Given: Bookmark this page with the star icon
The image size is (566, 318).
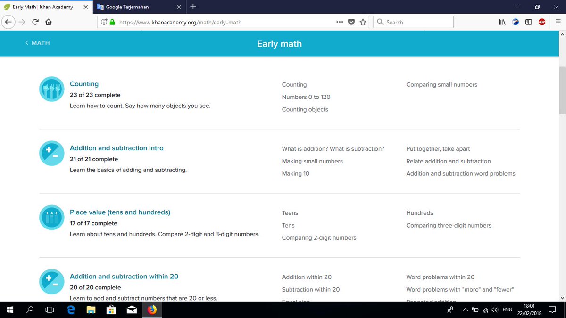Looking at the screenshot, I should click(363, 22).
